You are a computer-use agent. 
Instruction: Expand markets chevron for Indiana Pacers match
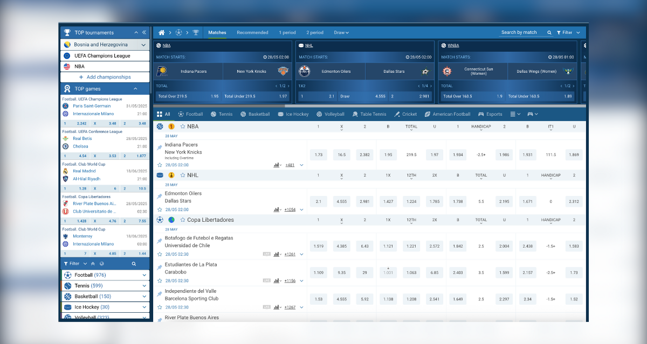coord(301,165)
